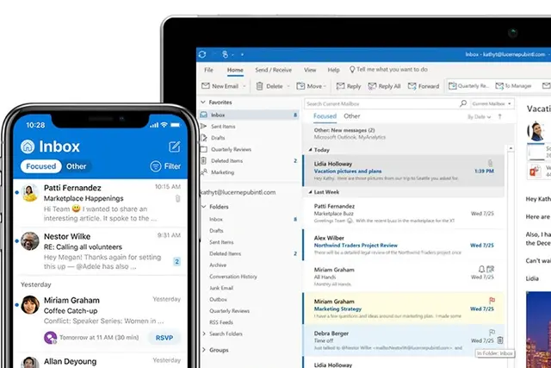This screenshot has width=551, height=368.
Task: Collapse the Favorites section
Action: [203, 102]
